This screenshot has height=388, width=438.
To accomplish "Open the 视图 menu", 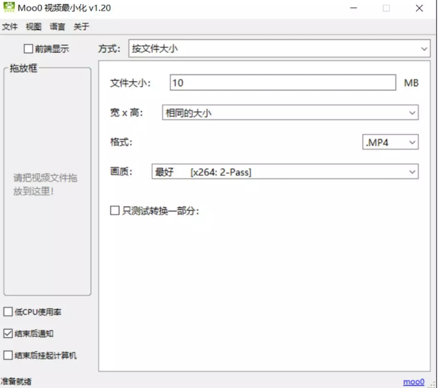I will click(x=33, y=27).
